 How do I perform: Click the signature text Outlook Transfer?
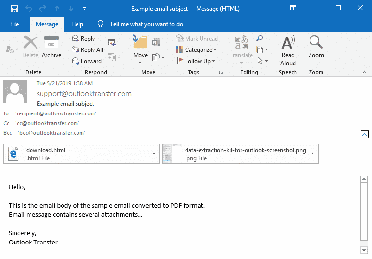coord(33,243)
